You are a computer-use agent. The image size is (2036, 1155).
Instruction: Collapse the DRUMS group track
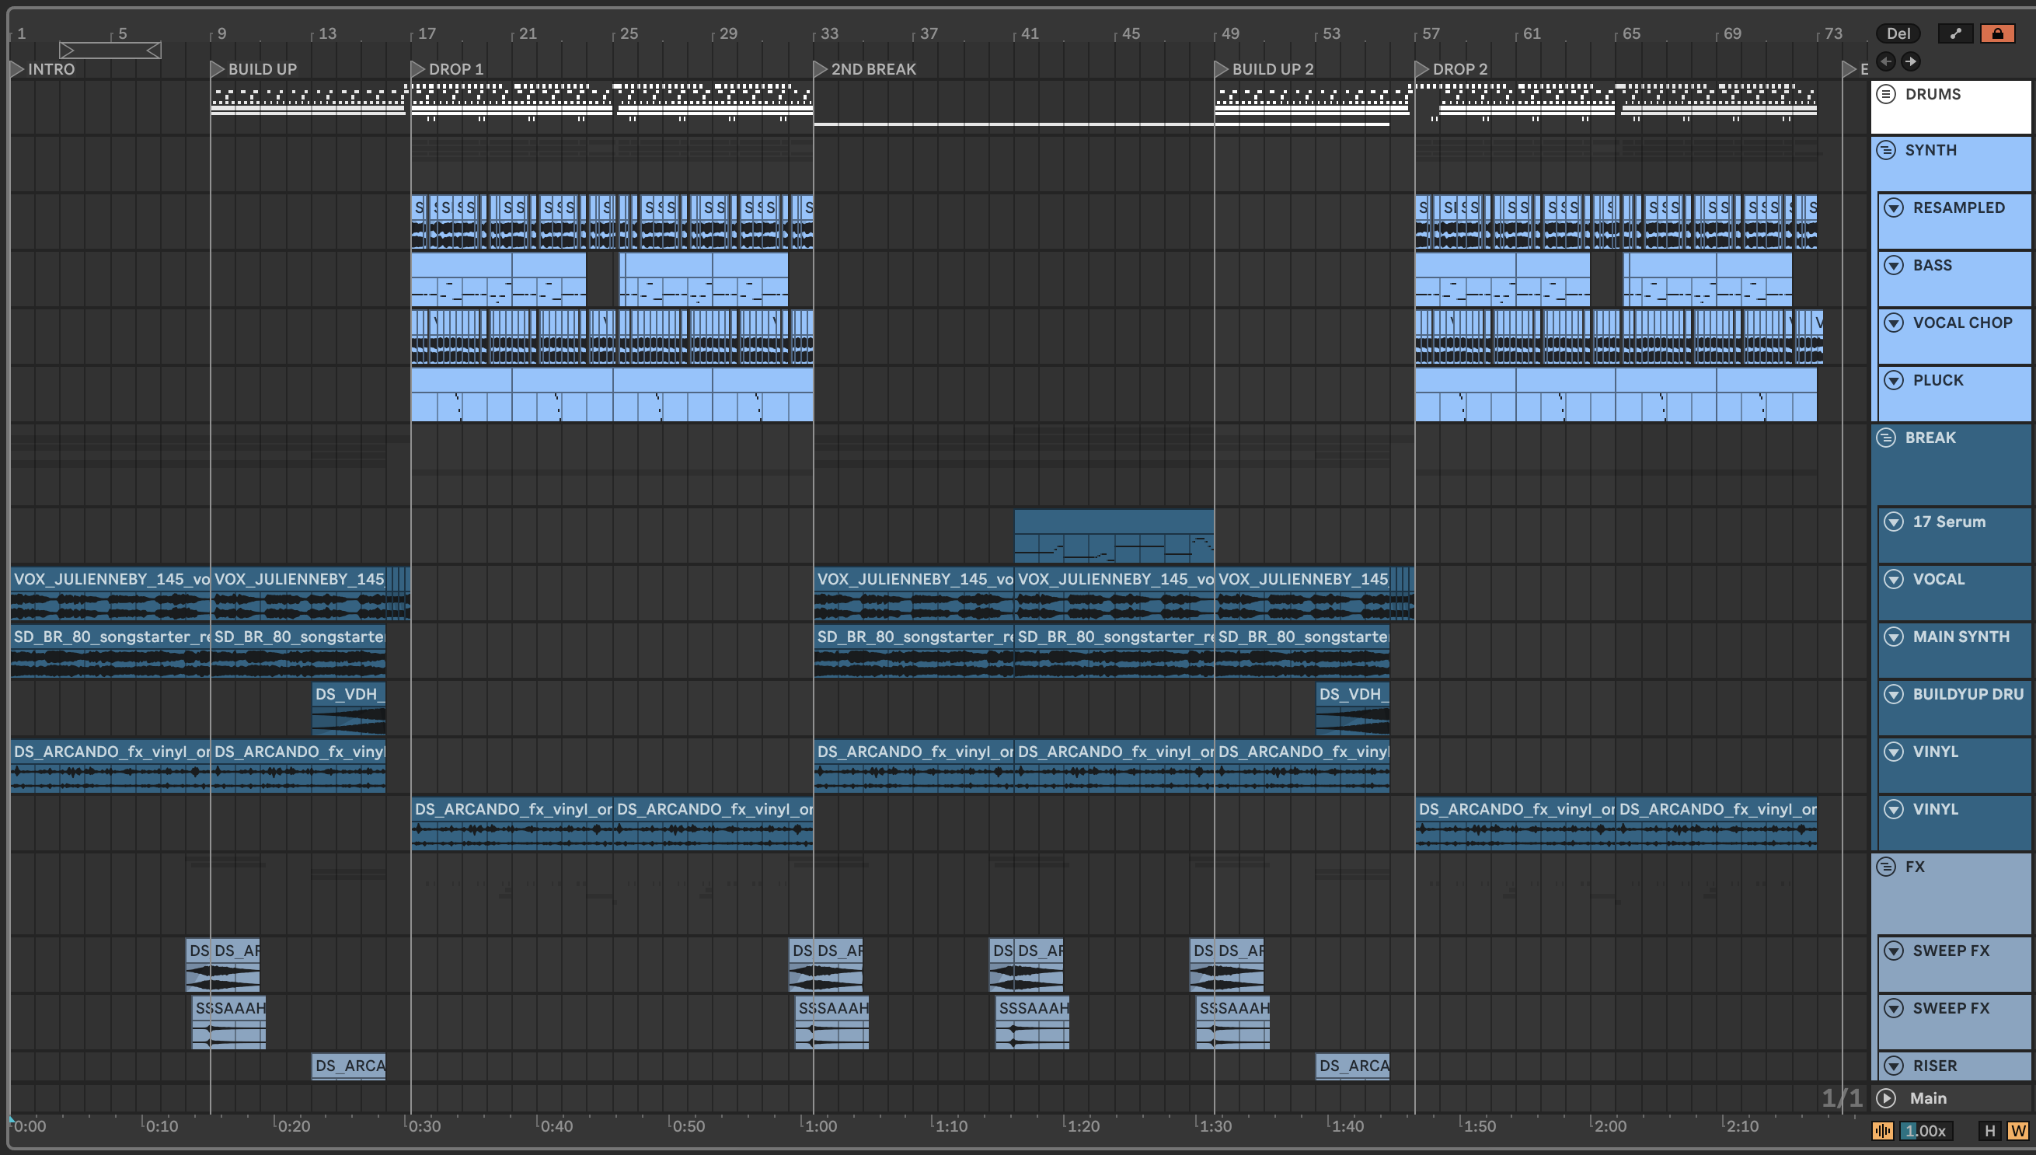tap(1886, 94)
